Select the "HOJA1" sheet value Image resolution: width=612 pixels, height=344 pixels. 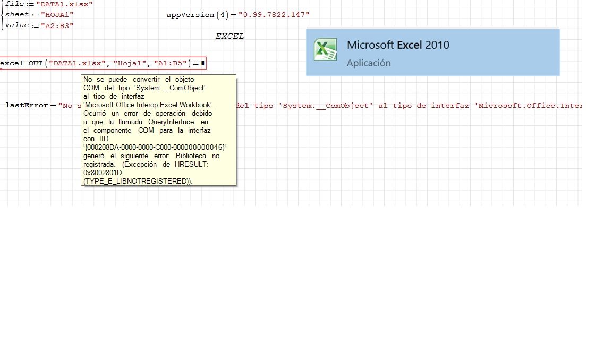pyautogui.click(x=55, y=15)
